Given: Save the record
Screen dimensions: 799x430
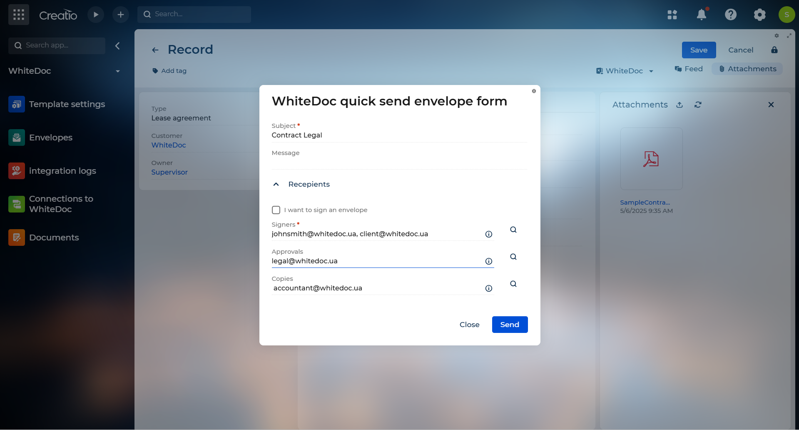Looking at the screenshot, I should (x=699, y=50).
